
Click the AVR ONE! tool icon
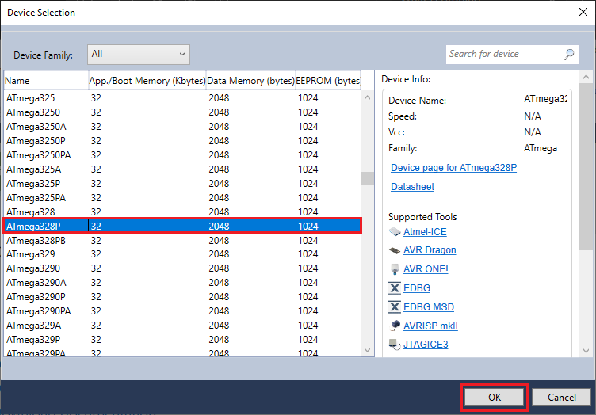[x=395, y=269]
